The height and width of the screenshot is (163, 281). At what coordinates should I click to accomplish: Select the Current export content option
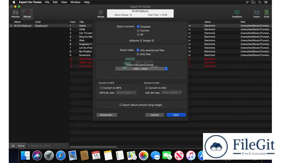pyautogui.click(x=138, y=31)
